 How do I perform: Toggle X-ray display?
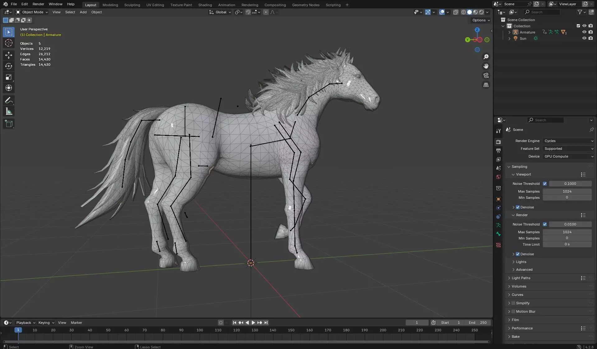point(456,12)
